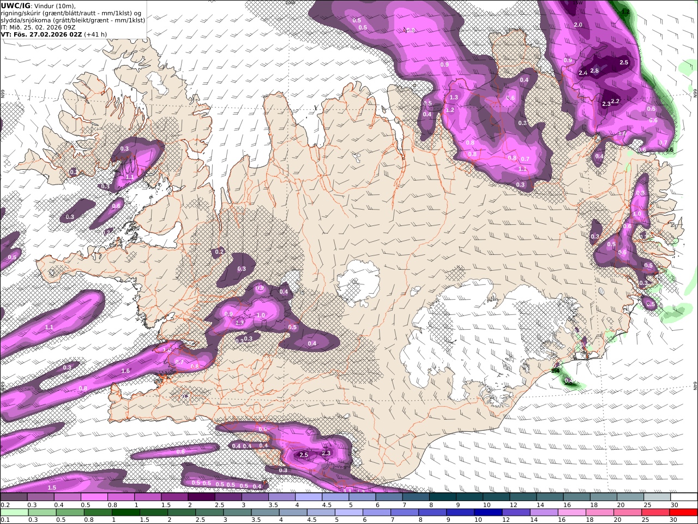Click the light grey swatch after label 25, top scale

click(657, 497)
